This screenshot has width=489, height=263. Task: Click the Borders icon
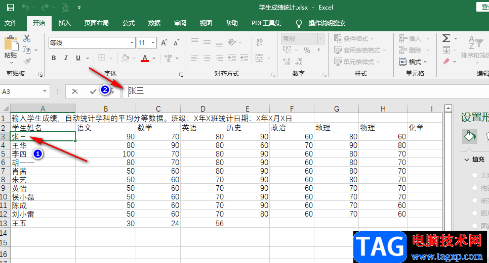pos(101,58)
